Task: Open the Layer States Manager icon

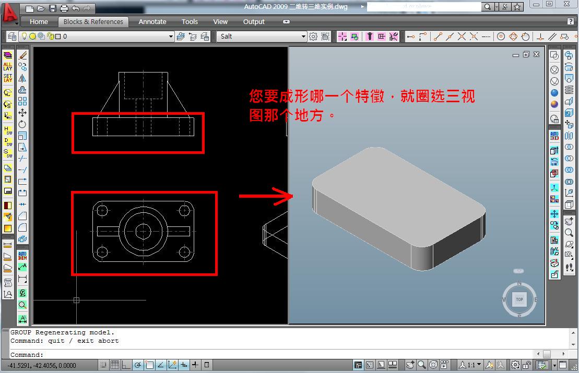Action: (205, 36)
